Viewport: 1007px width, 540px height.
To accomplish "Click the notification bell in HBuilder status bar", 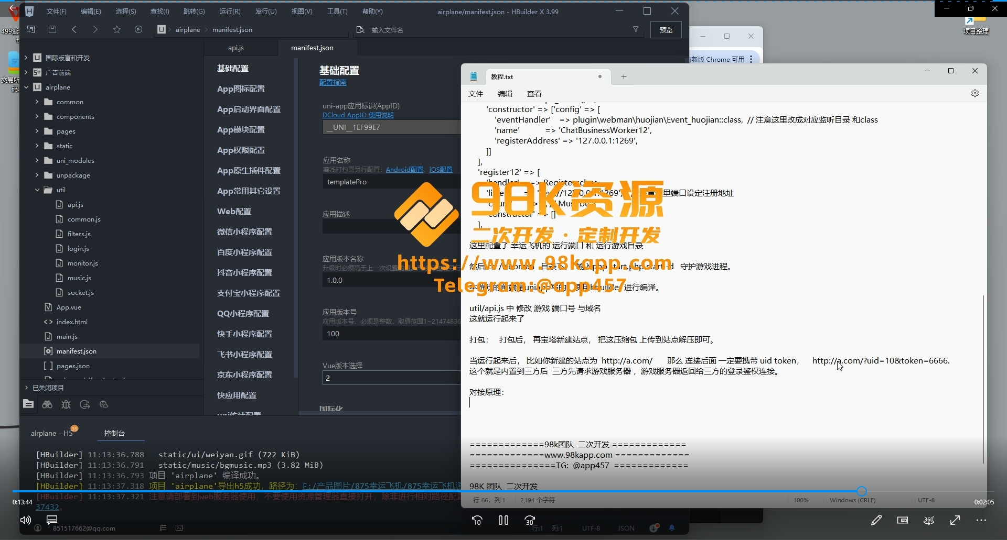I will 672,528.
